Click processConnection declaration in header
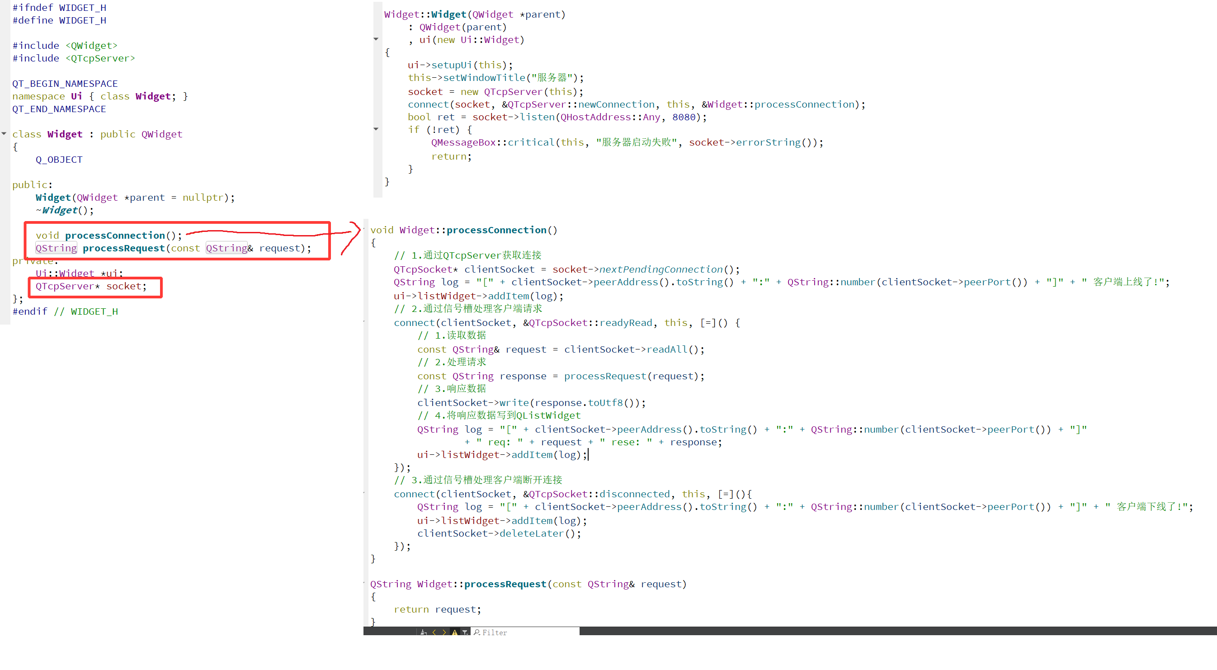Screen dimensions: 1217x670 tap(115, 235)
